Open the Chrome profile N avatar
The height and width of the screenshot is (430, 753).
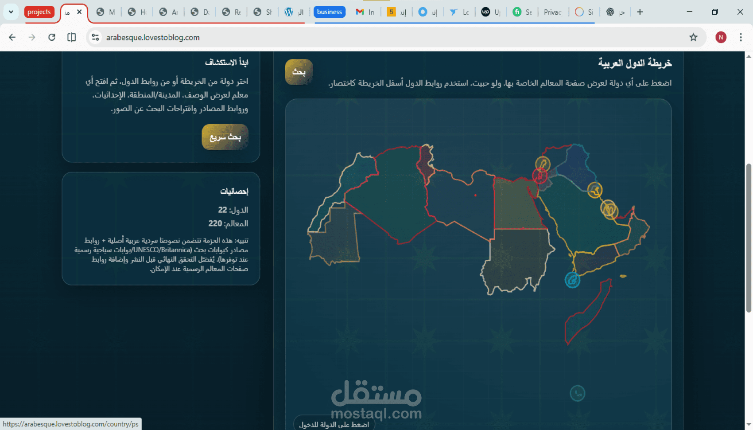(x=721, y=37)
